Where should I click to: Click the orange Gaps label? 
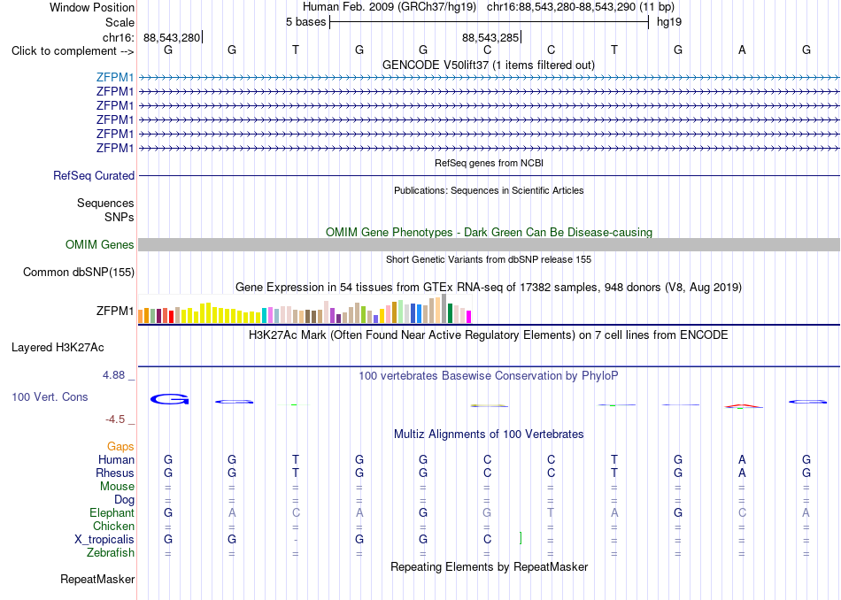click(120, 446)
